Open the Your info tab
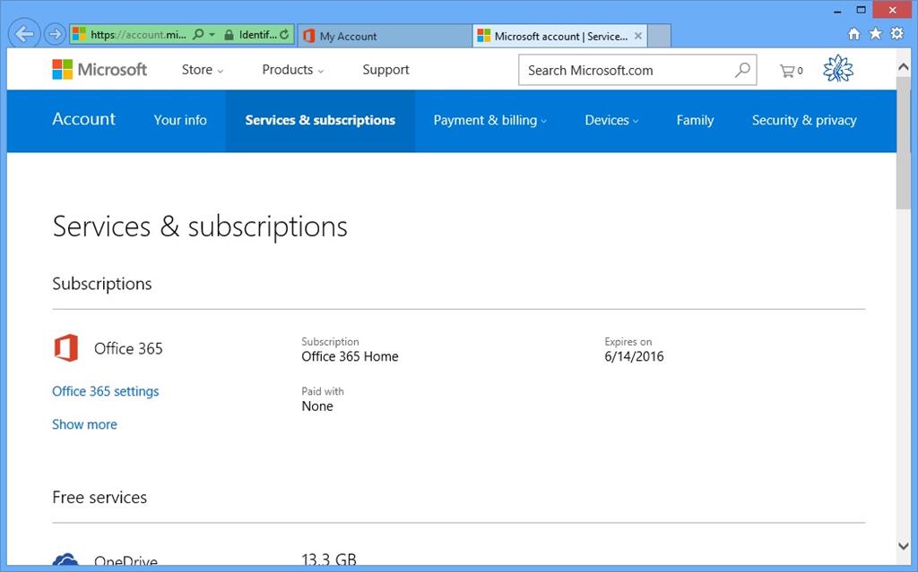 click(x=180, y=120)
